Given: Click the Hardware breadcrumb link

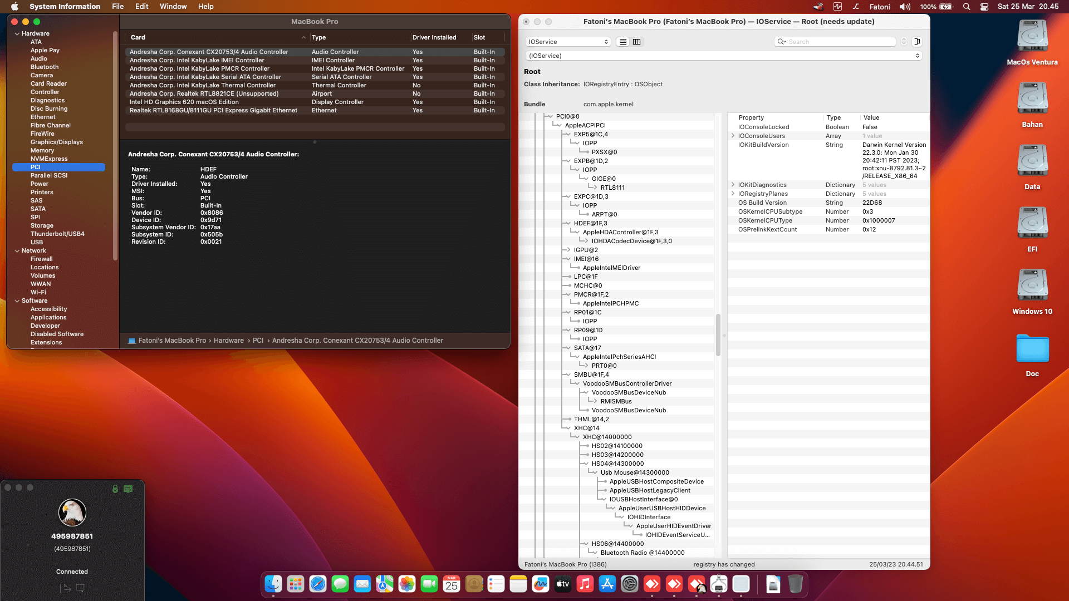Looking at the screenshot, I should coord(229,340).
